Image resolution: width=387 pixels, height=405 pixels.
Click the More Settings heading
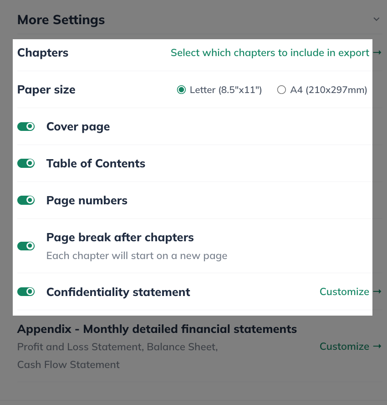click(x=61, y=20)
